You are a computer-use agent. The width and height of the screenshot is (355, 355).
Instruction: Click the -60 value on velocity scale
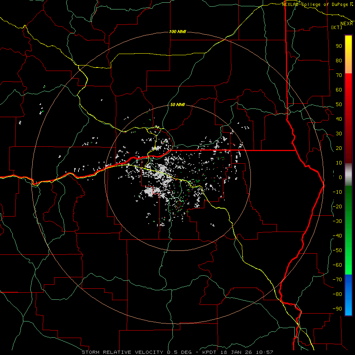(337, 265)
